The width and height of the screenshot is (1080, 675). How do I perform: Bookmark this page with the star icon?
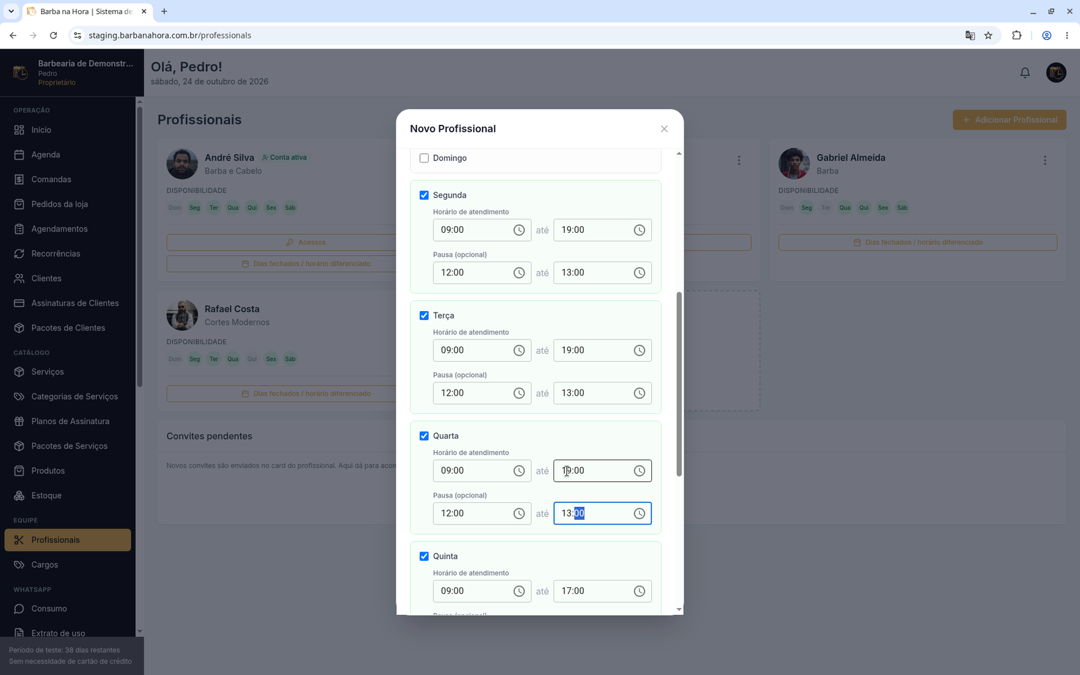(988, 35)
